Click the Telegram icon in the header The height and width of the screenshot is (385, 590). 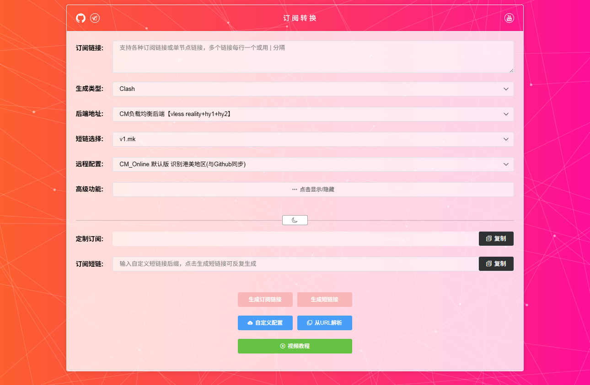tap(95, 18)
